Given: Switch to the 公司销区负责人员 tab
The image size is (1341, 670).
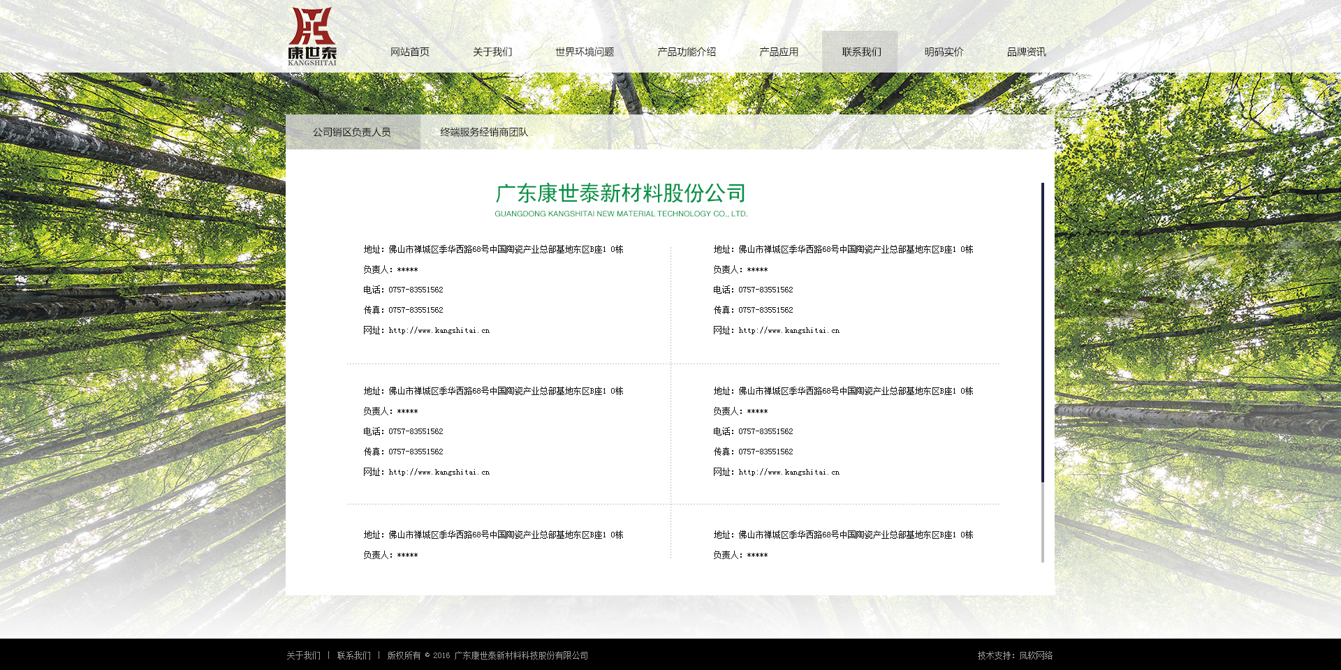Looking at the screenshot, I should point(352,132).
